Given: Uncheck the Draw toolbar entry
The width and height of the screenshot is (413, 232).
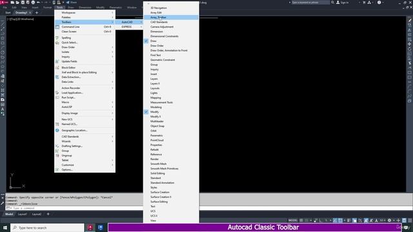Looking at the screenshot, I should coord(171,41).
